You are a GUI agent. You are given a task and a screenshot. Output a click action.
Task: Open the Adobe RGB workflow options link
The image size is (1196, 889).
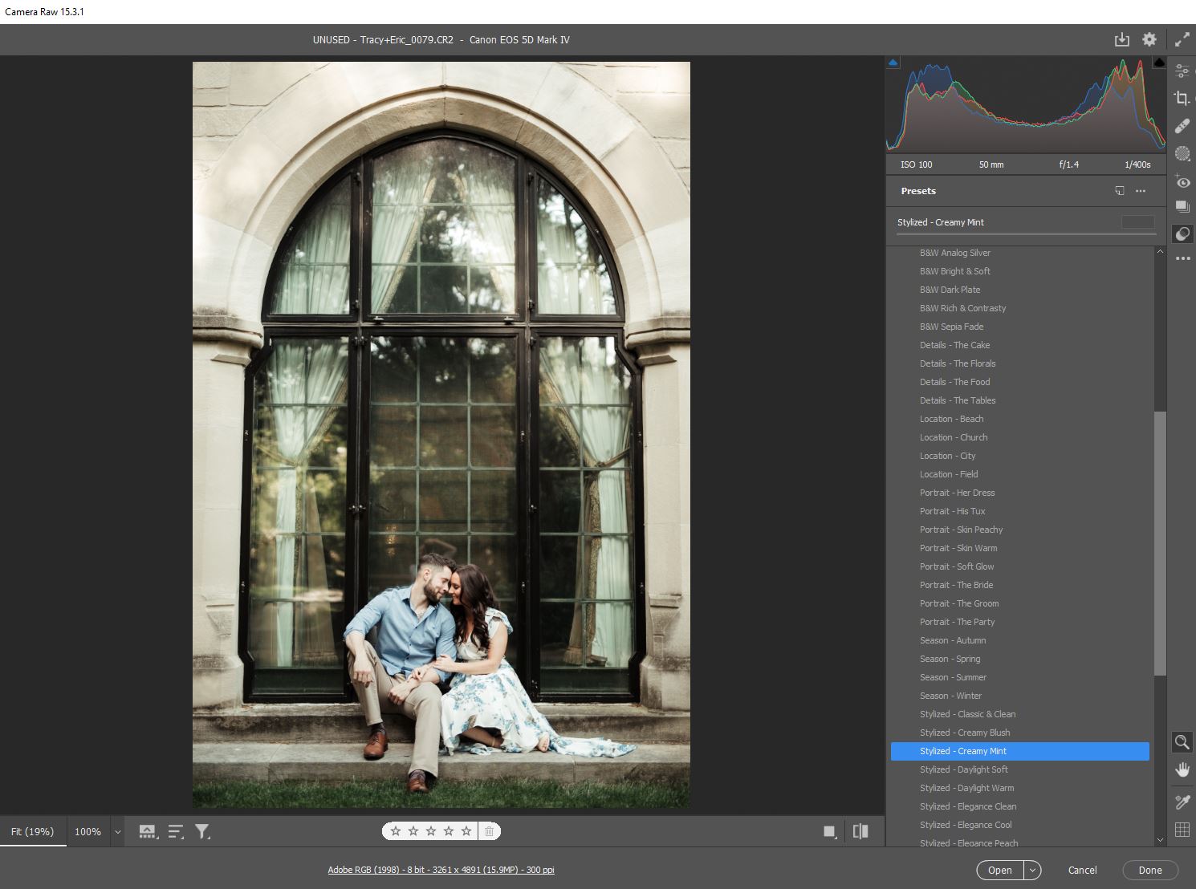[x=441, y=870]
